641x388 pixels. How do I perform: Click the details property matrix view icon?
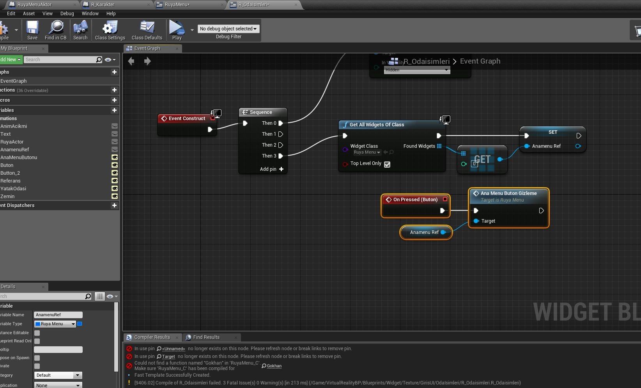tap(100, 296)
